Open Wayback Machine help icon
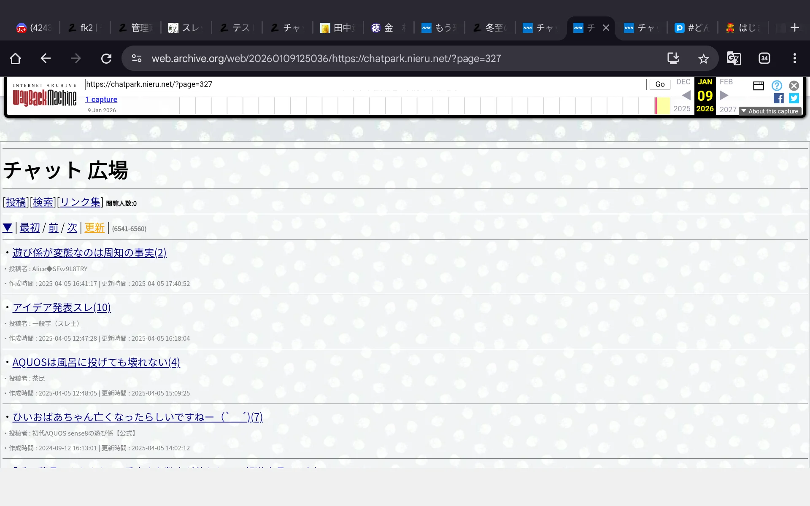Image resolution: width=810 pixels, height=506 pixels. click(777, 86)
